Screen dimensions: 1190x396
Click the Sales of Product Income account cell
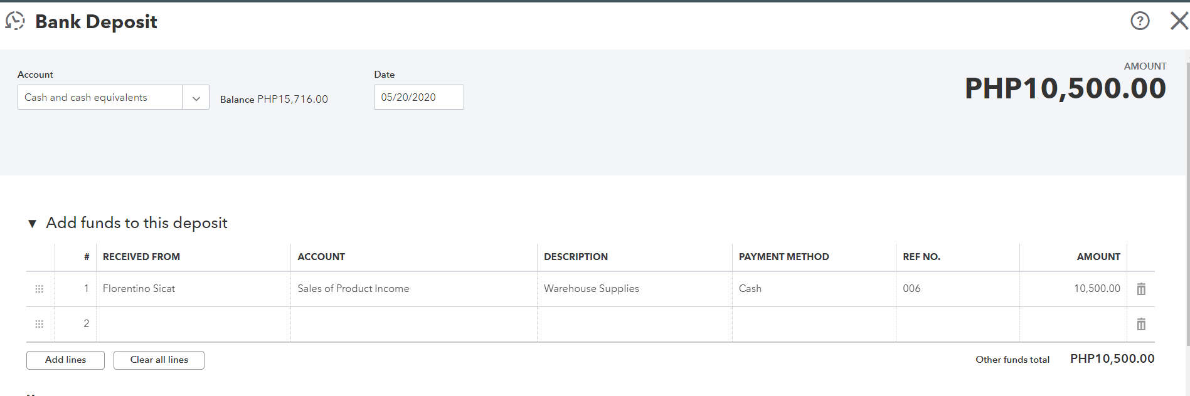pos(353,288)
